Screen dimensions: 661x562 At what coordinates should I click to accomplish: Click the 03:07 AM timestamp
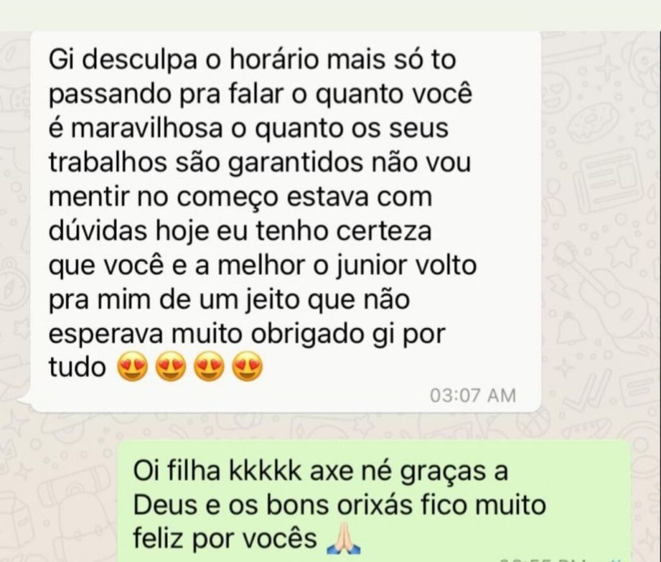pos(473,396)
